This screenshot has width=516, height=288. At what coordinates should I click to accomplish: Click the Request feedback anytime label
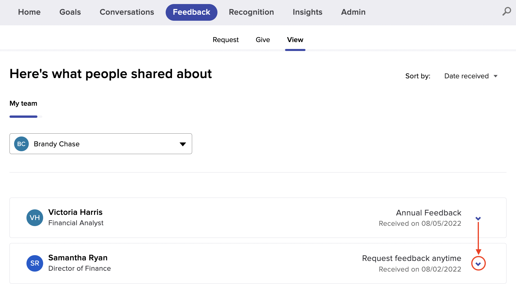click(412, 258)
